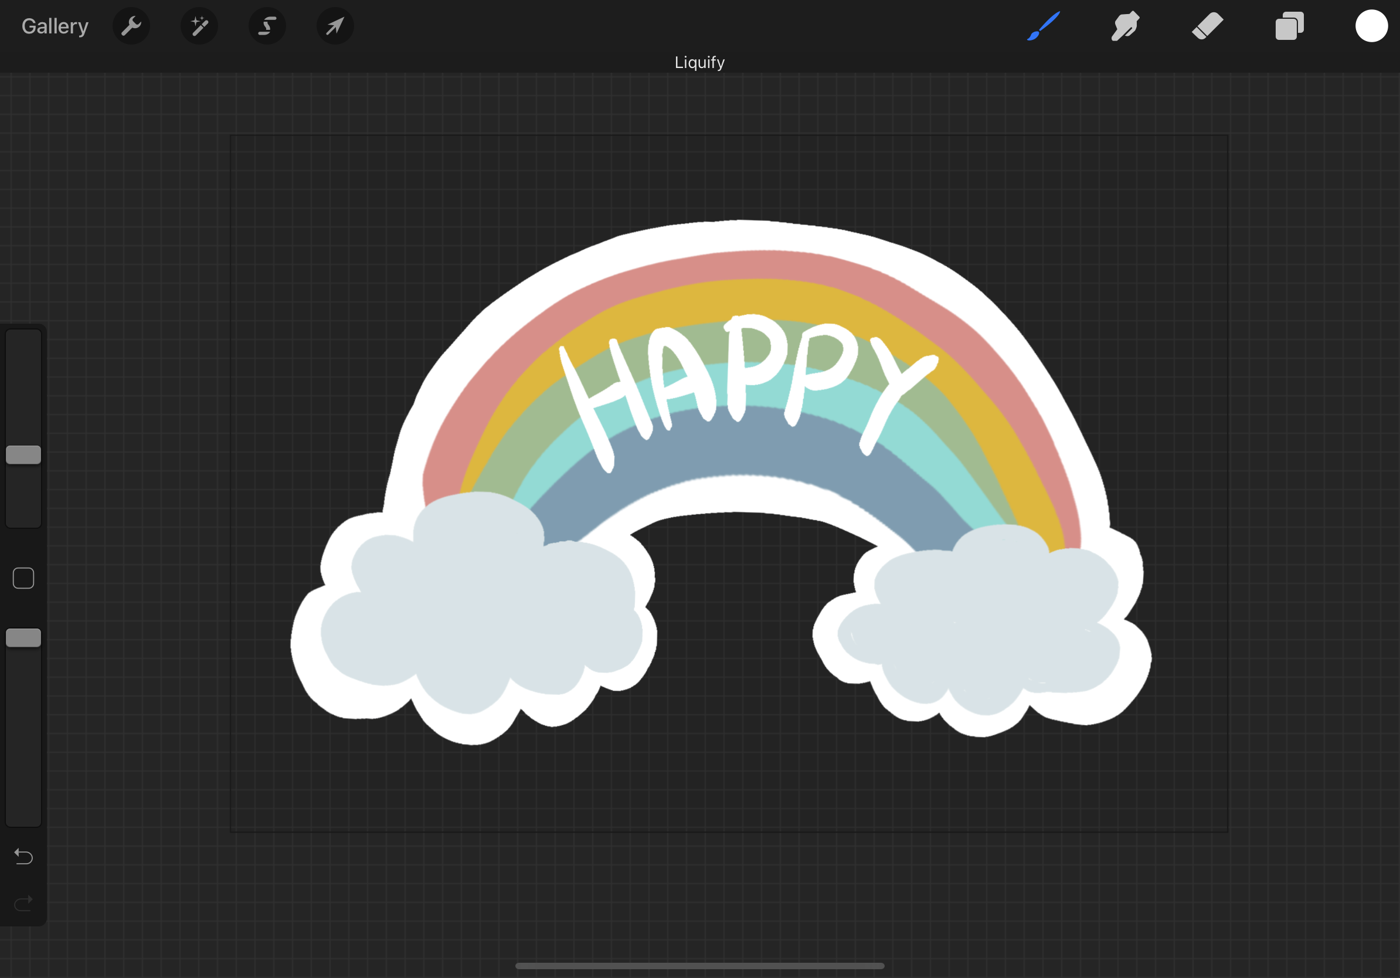Image resolution: width=1400 pixels, height=978 pixels.
Task: Open the Selection tool
Action: [x=267, y=26]
